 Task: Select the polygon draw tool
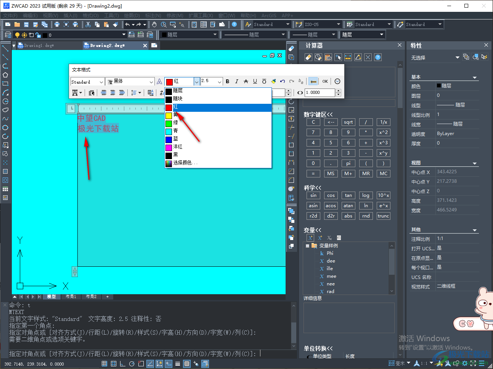(x=5, y=75)
